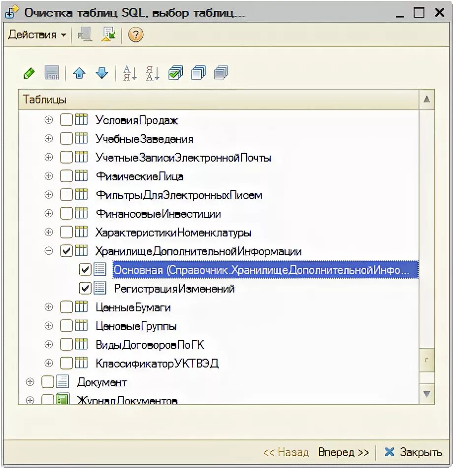Expand the ХарактеристикиНоменклатуры node
This screenshot has width=453, height=468.
tap(49, 232)
